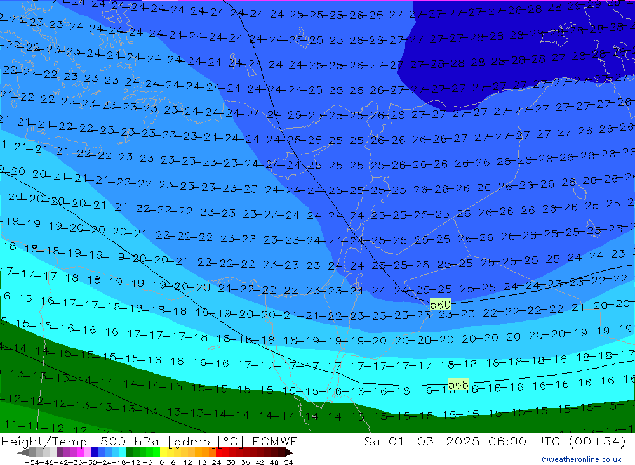Click the -54 value on the legend scale
This screenshot has width=635, height=465.
click(x=32, y=462)
